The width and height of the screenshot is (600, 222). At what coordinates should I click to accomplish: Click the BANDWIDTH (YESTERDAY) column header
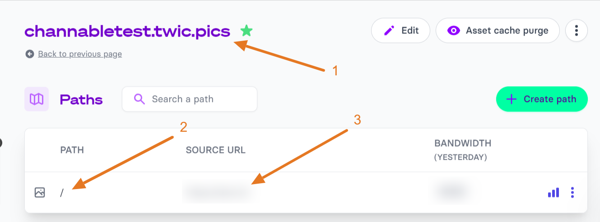[x=463, y=150]
